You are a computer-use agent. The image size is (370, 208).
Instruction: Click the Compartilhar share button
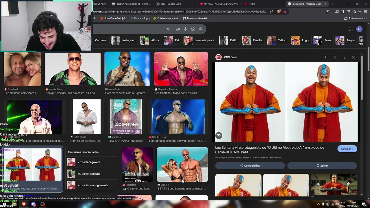[x=250, y=166]
